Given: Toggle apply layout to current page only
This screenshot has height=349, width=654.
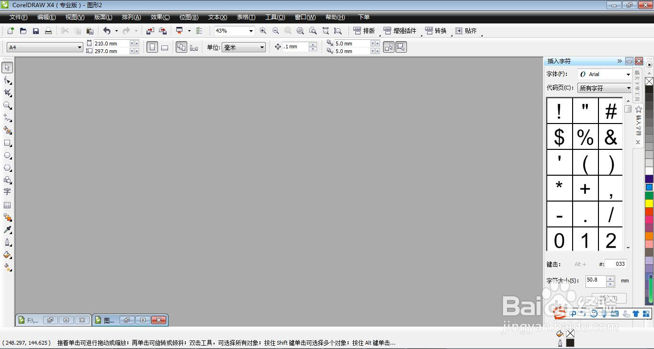Looking at the screenshot, I should click(x=194, y=47).
